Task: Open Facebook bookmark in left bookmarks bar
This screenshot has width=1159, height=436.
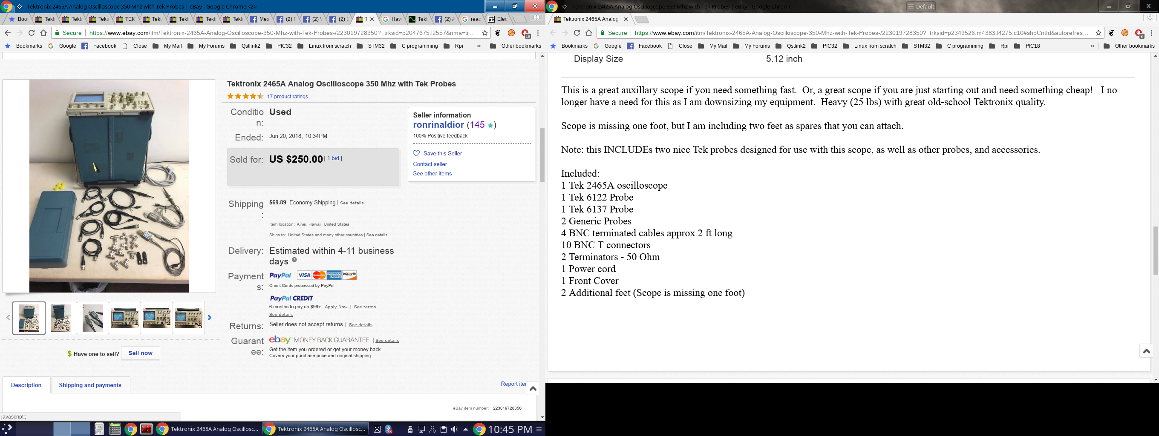Action: pos(99,46)
